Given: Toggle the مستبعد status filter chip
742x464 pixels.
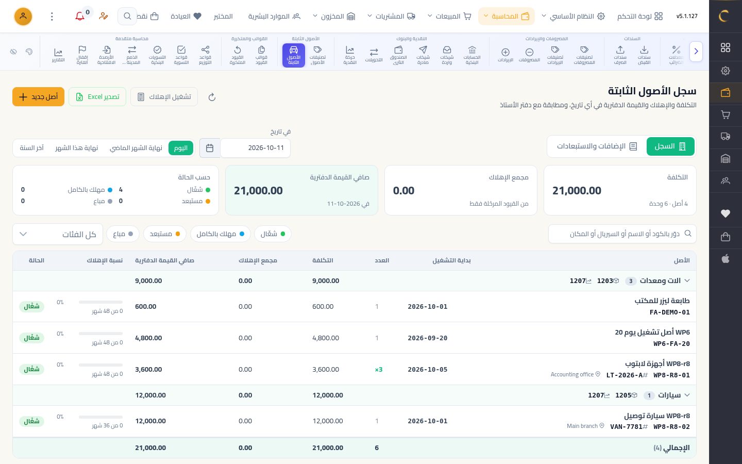Looking at the screenshot, I should pyautogui.click(x=165, y=234).
